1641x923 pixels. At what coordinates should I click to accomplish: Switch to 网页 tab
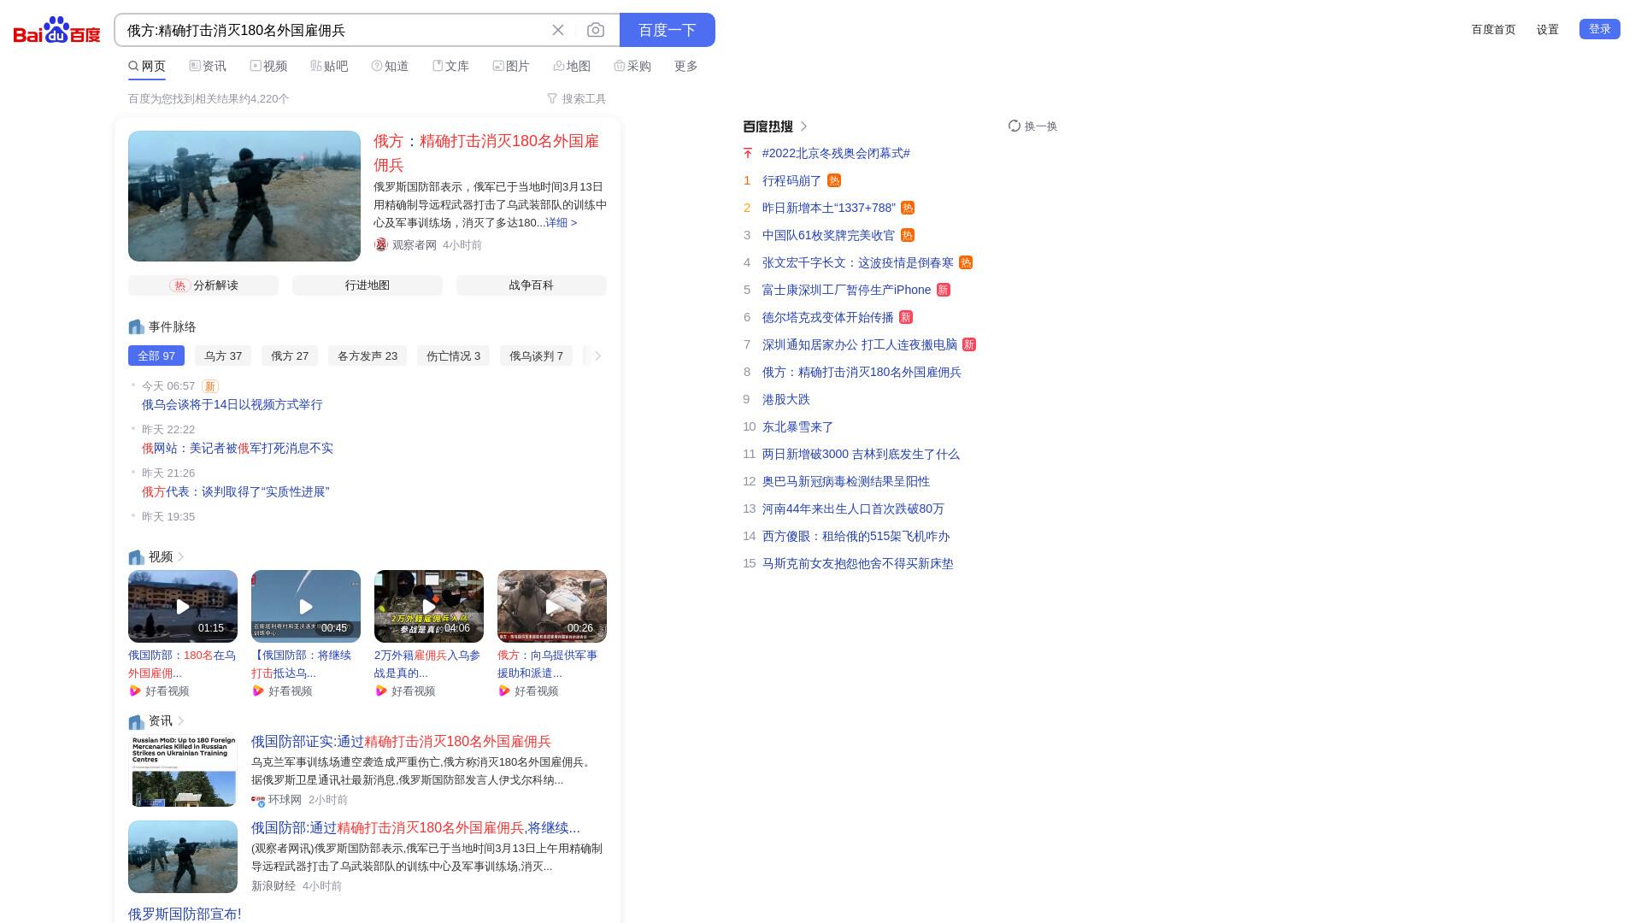(x=147, y=66)
